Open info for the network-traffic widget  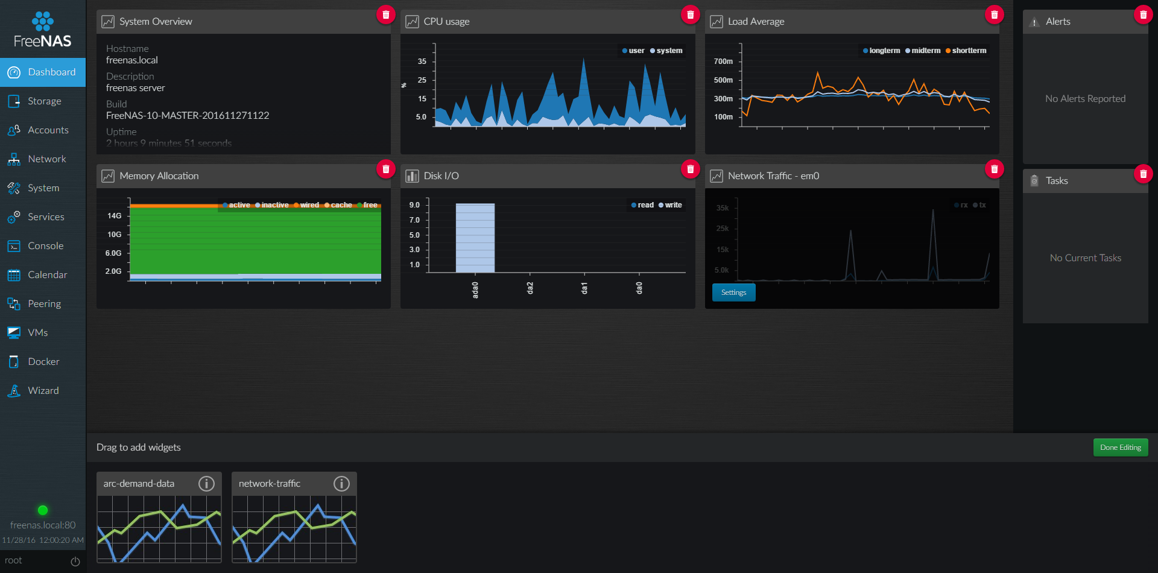click(342, 483)
